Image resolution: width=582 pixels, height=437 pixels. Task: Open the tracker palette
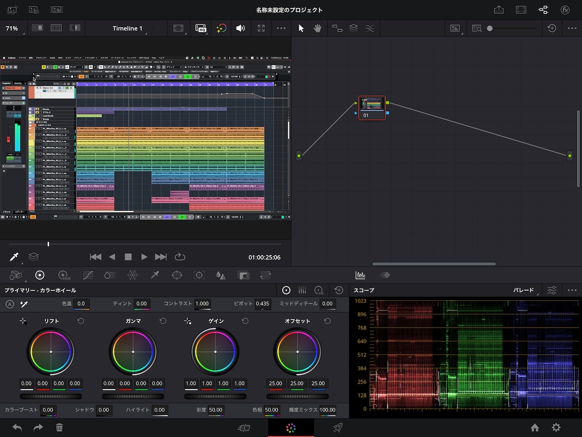tap(199, 275)
